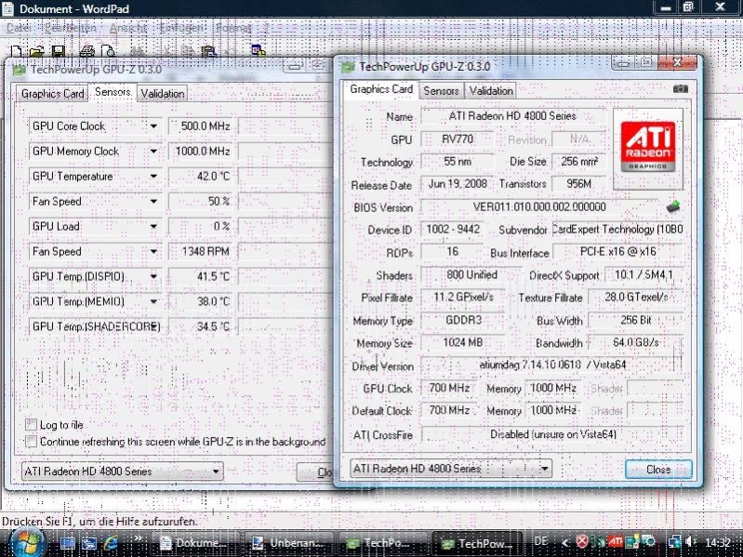This screenshot has width=743, height=557.
Task: Open the Windows Start orb
Action: (x=27, y=542)
